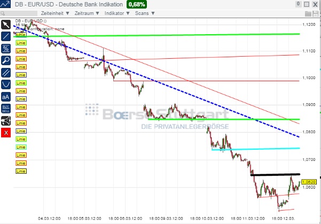
Task: Click the red X delete tool
Action: point(6,133)
